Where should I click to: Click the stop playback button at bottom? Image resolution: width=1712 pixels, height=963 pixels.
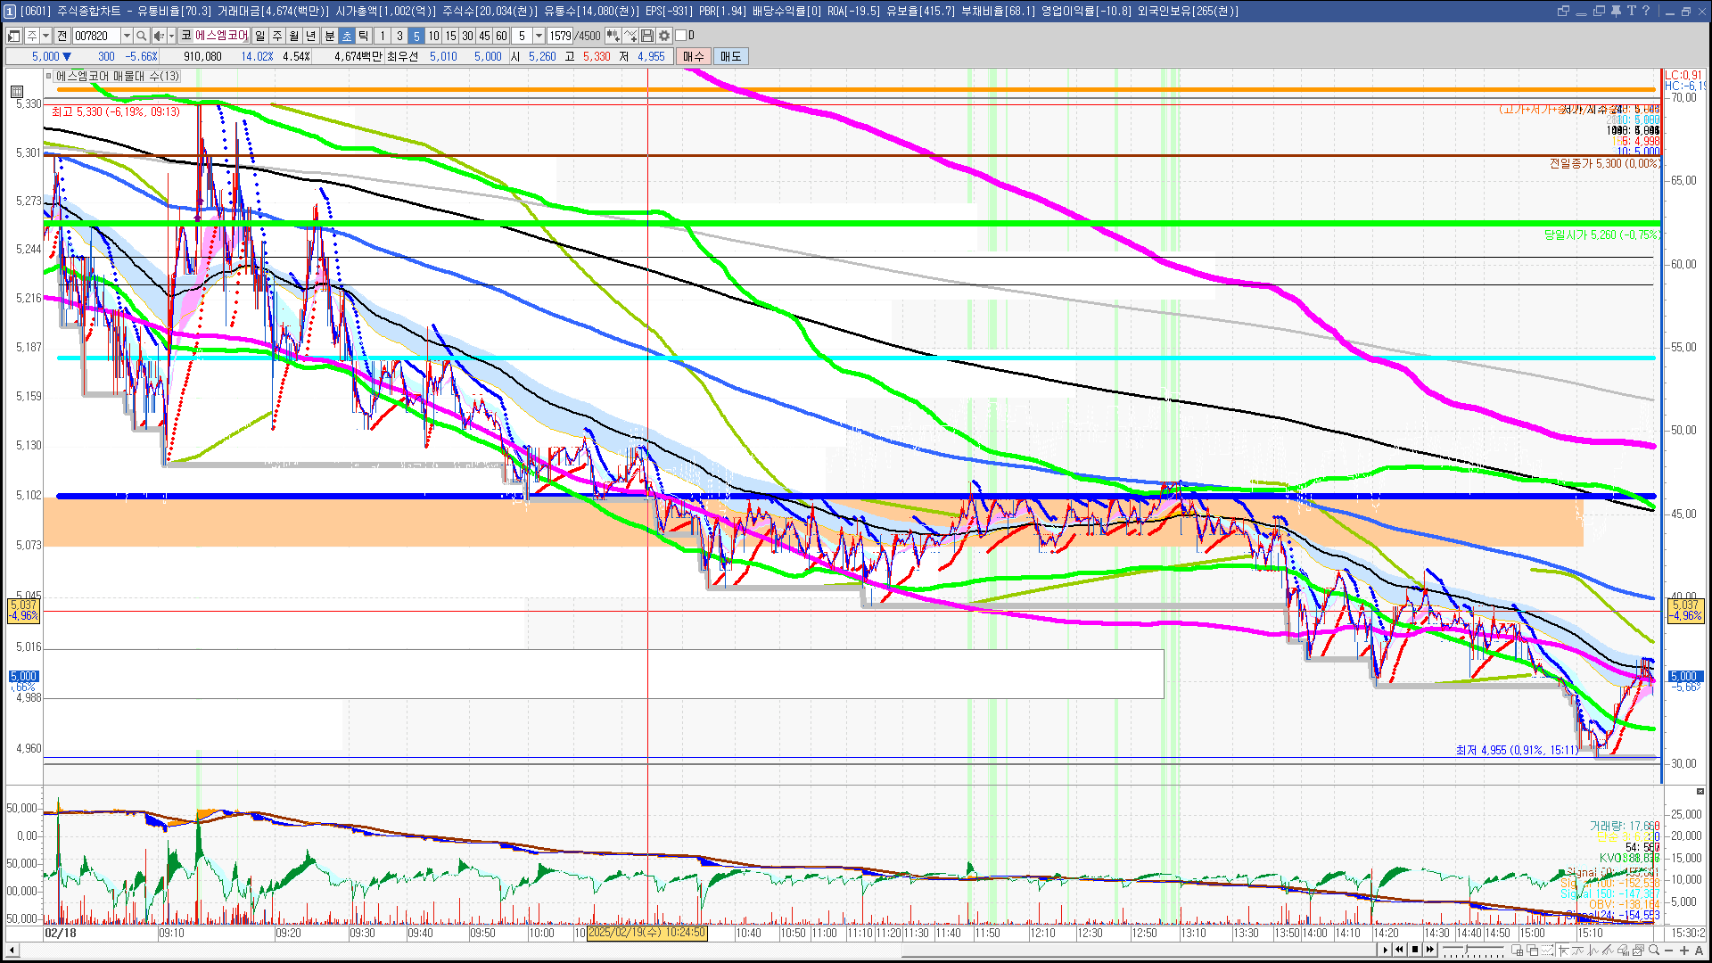[x=1415, y=950]
